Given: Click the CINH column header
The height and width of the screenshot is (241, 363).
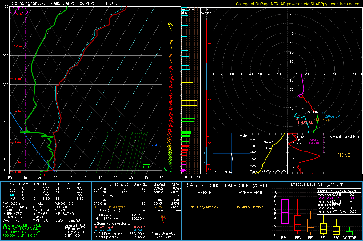Looking at the screenshot, I should click(35, 184).
